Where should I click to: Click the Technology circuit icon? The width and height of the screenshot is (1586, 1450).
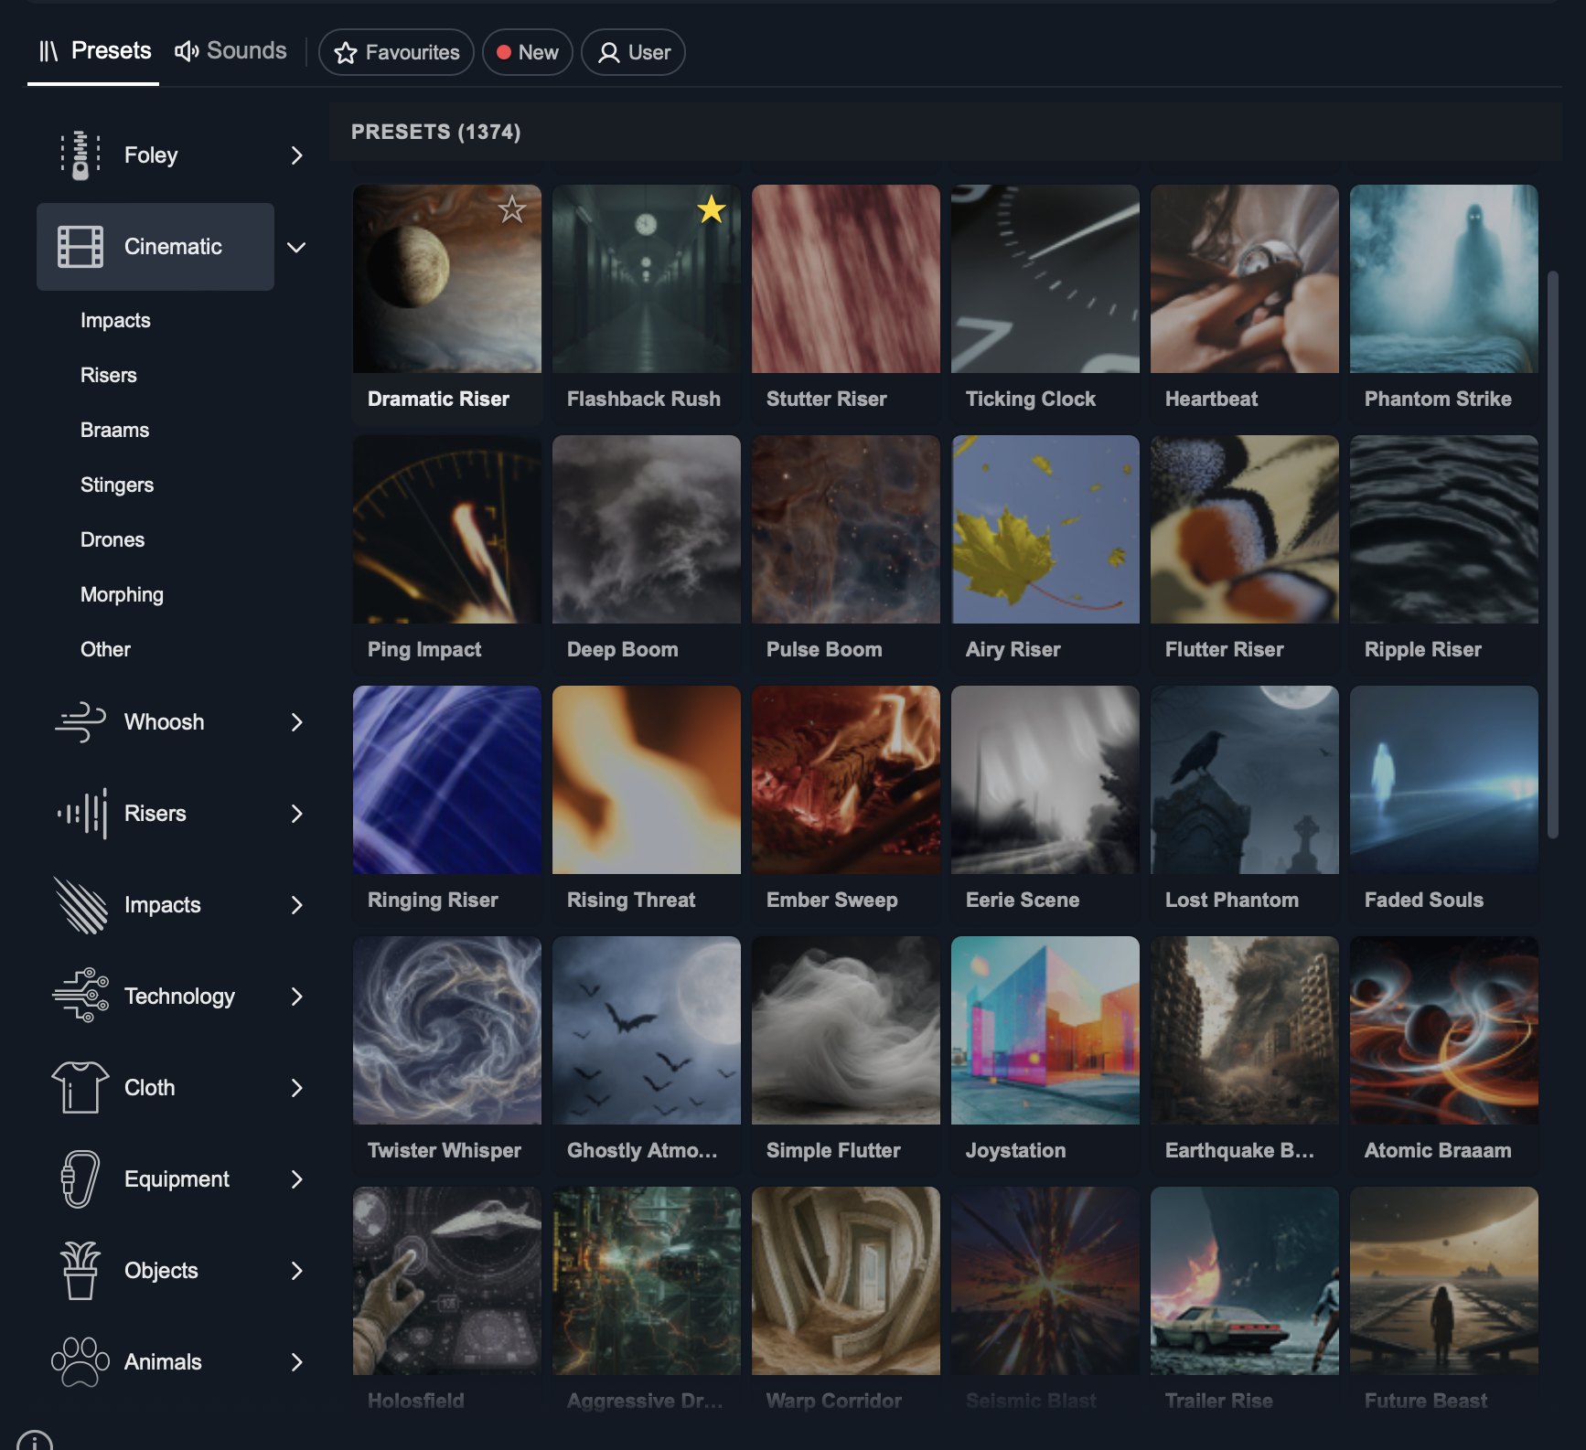click(80, 996)
